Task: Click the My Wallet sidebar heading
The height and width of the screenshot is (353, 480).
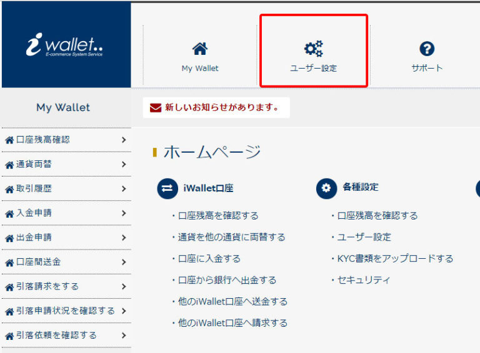Action: point(63,107)
